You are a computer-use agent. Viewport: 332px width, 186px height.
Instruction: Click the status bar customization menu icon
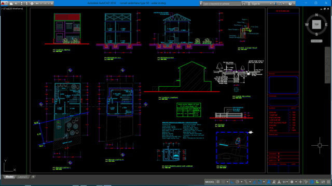[328, 182]
